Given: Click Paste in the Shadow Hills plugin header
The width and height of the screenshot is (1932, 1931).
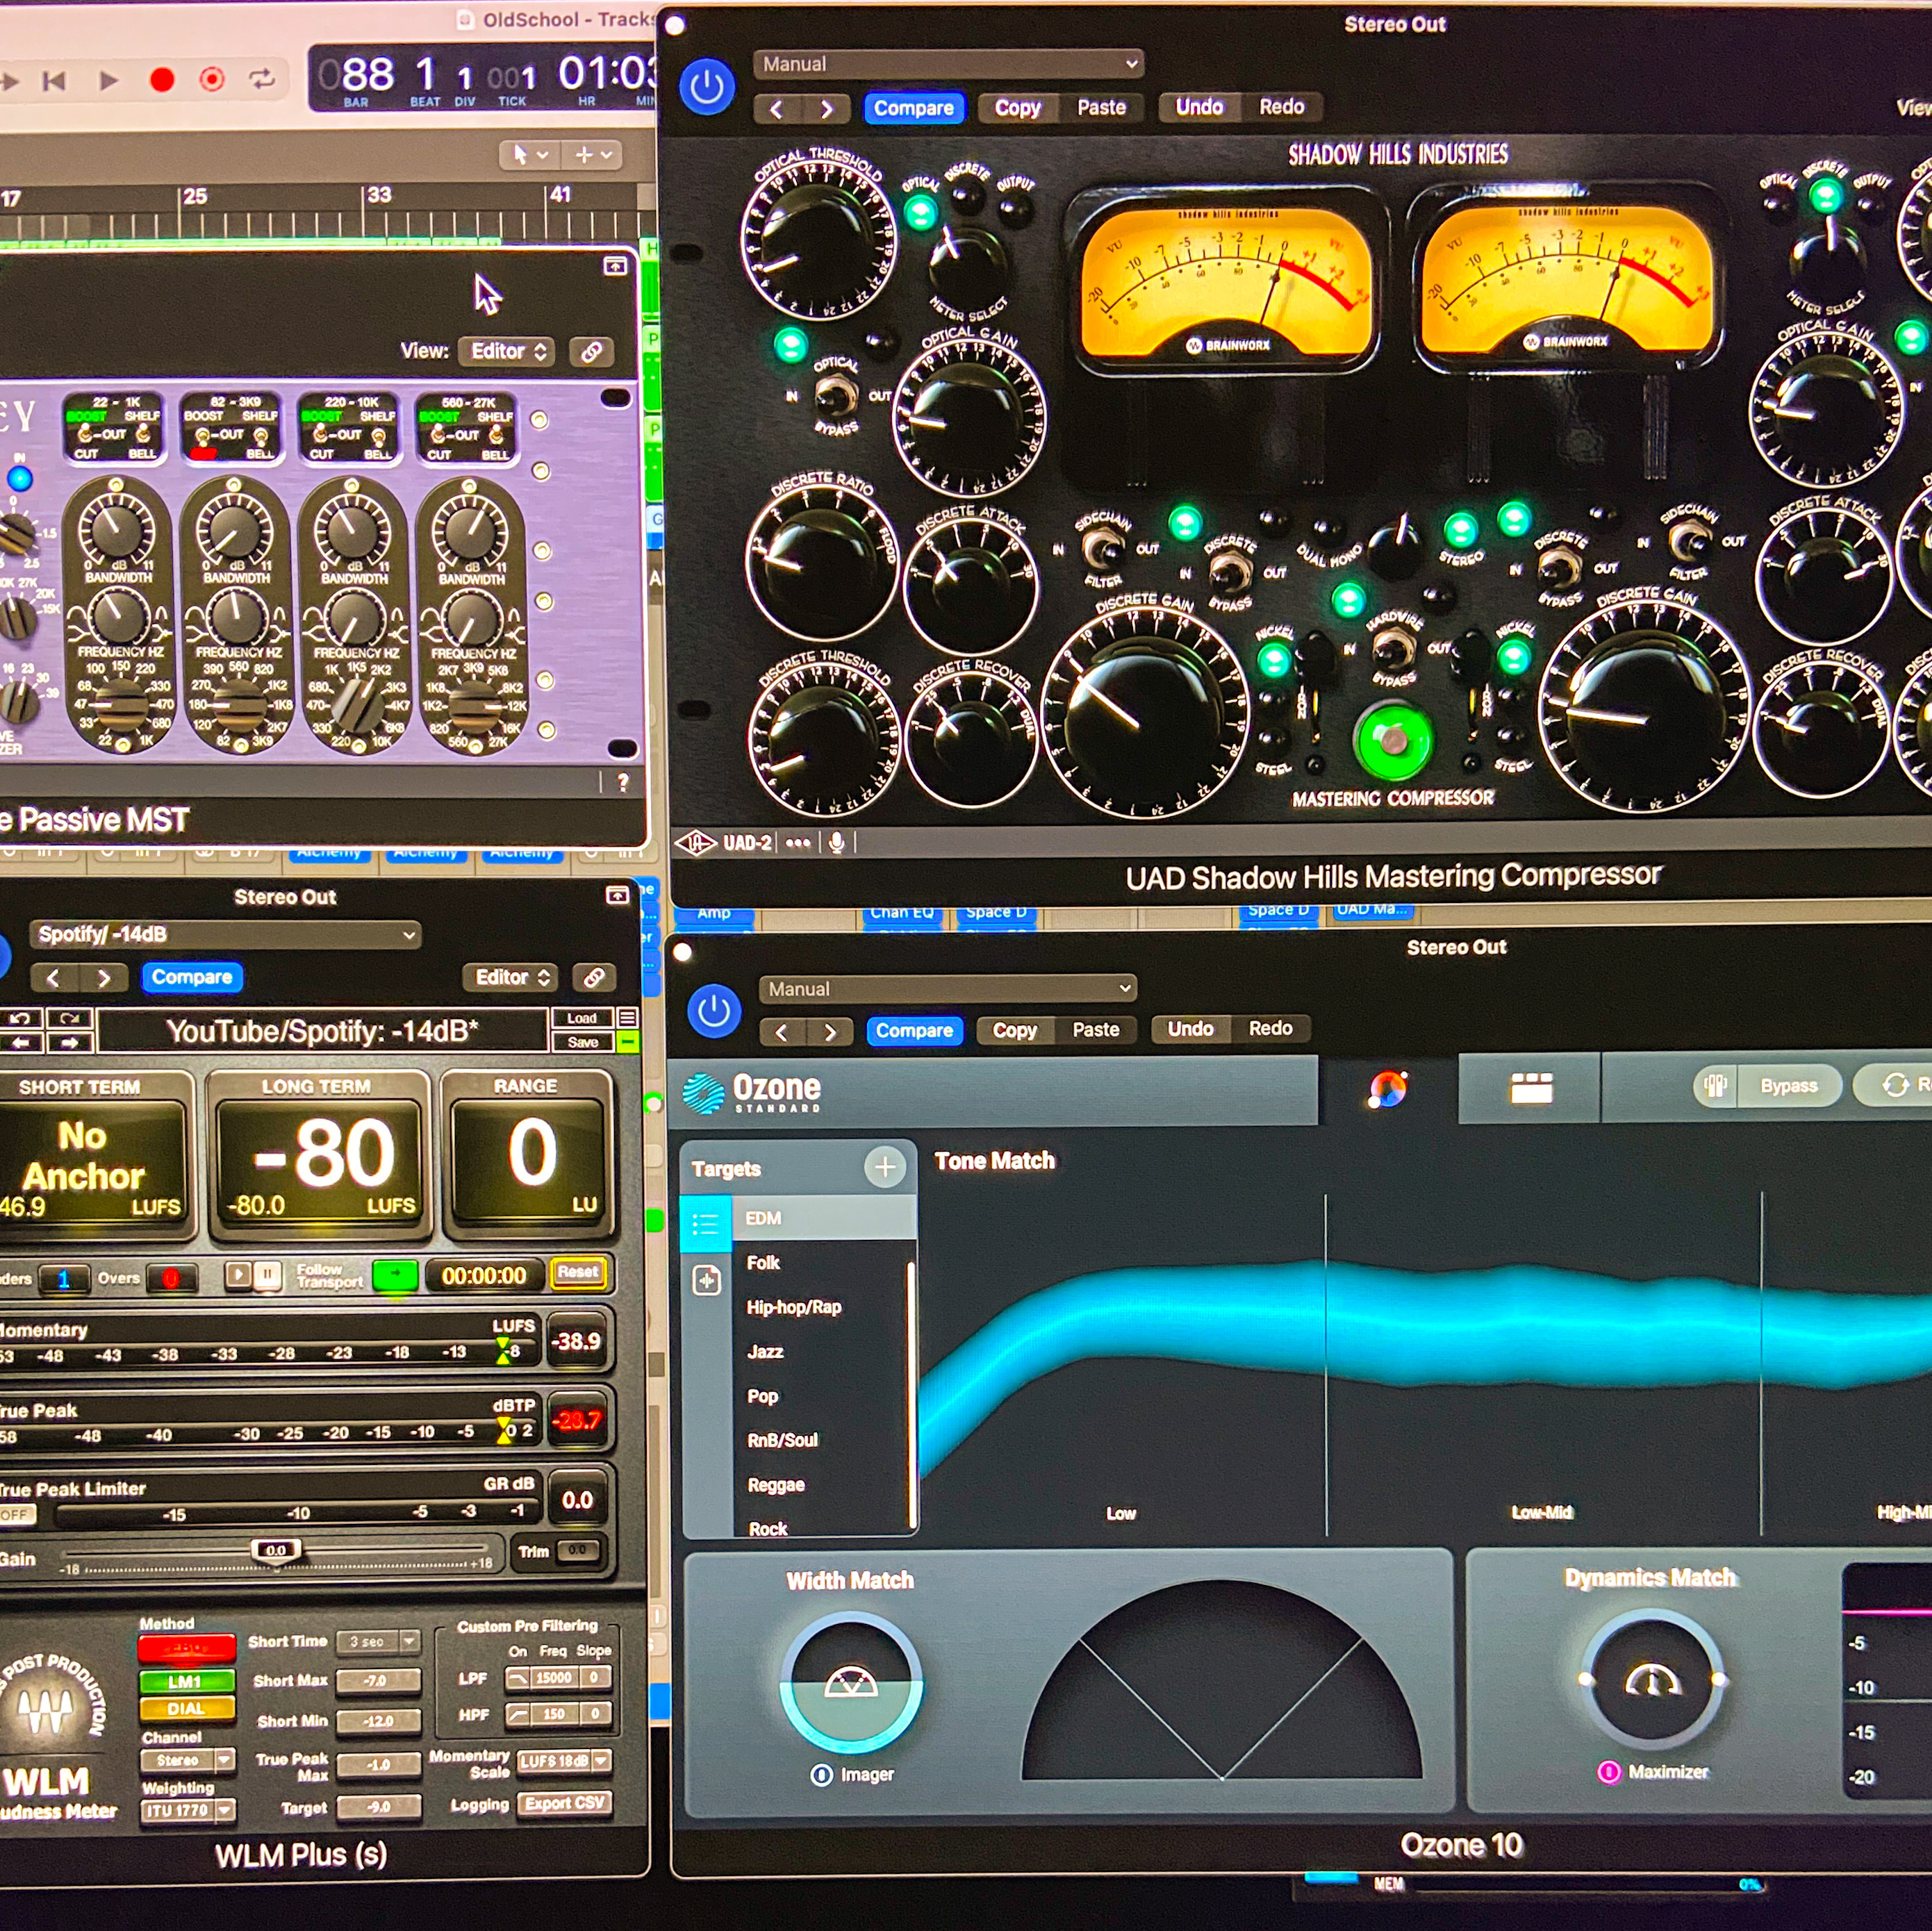Looking at the screenshot, I should coord(1101,107).
